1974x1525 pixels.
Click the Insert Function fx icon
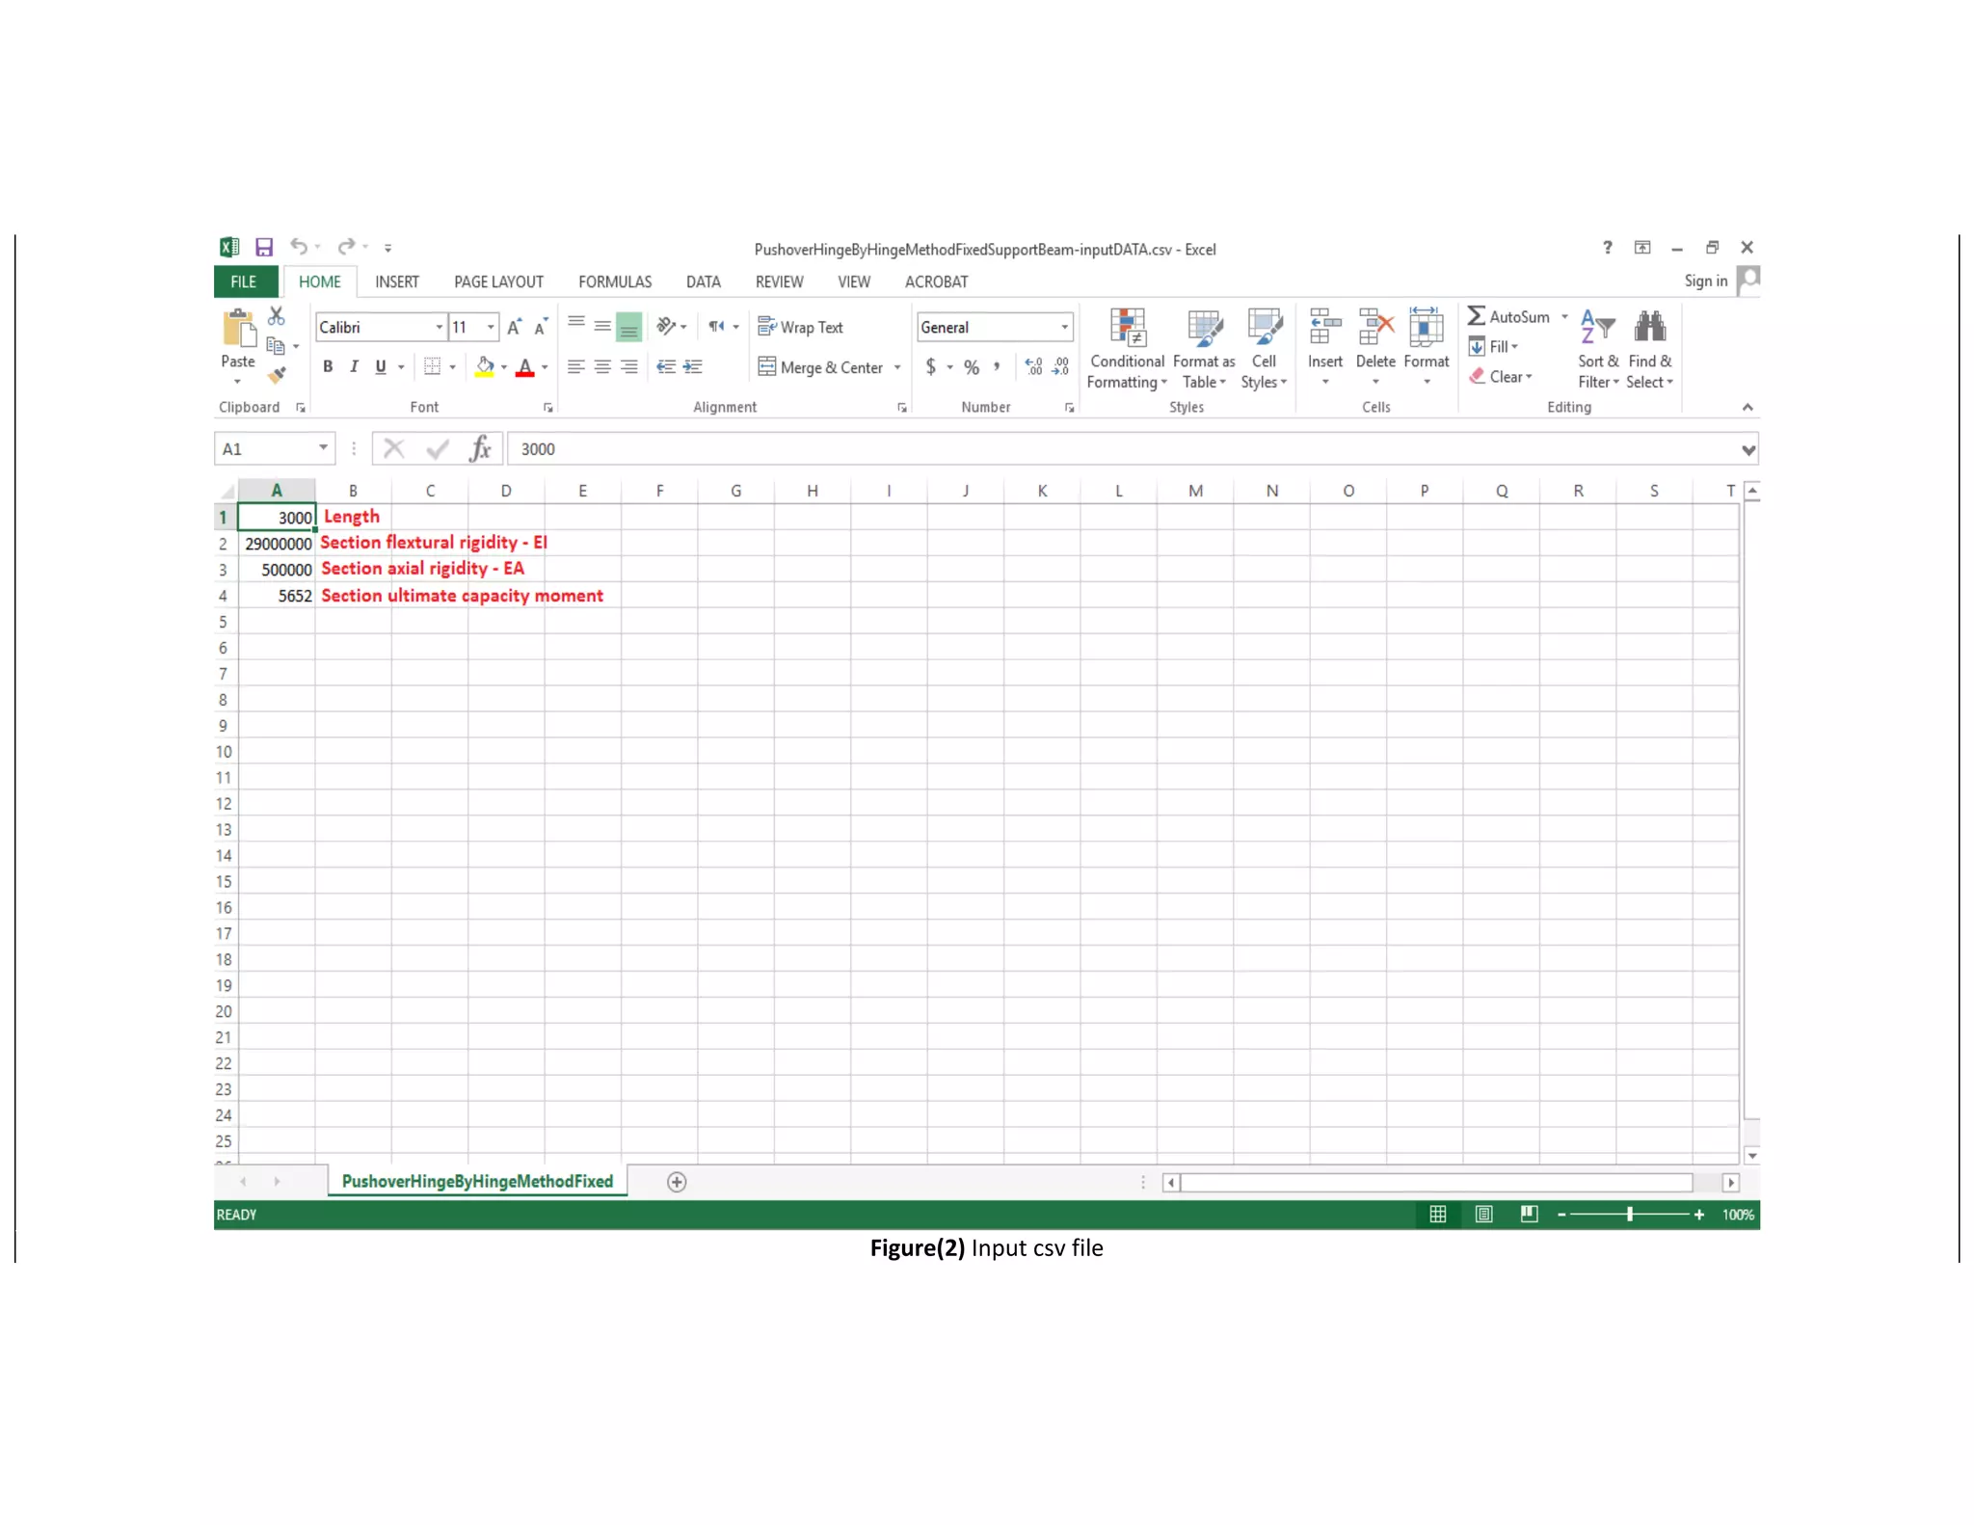click(480, 448)
